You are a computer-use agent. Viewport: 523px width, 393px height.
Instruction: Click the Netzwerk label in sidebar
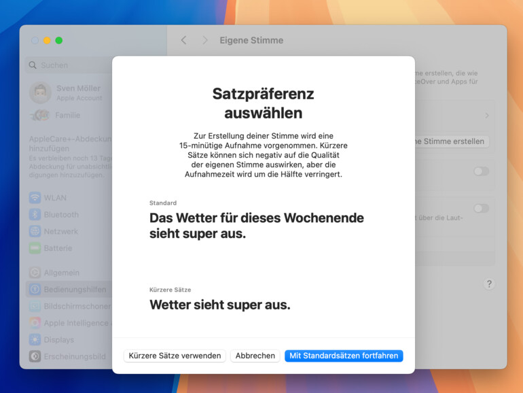tap(61, 231)
